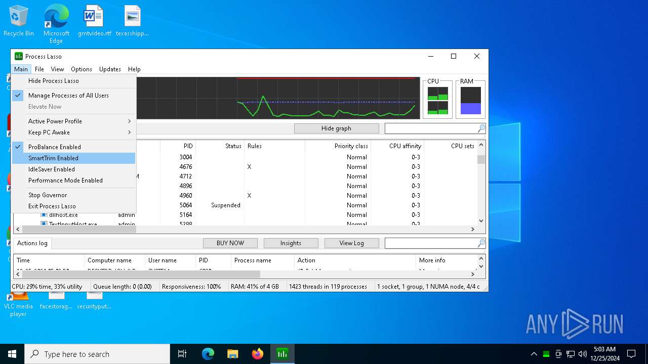Image resolution: width=648 pixels, height=364 pixels.
Task: Open the network icon in system tray
Action: click(571, 354)
